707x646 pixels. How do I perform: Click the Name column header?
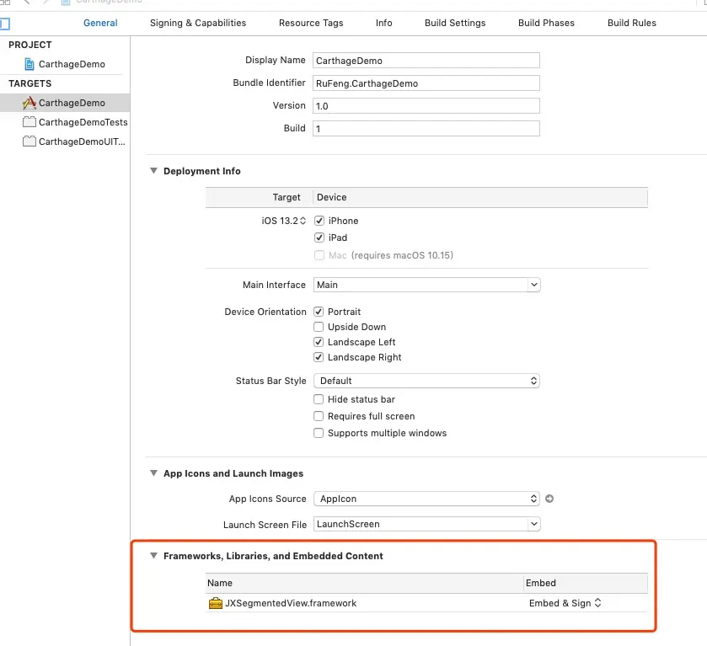(364, 583)
